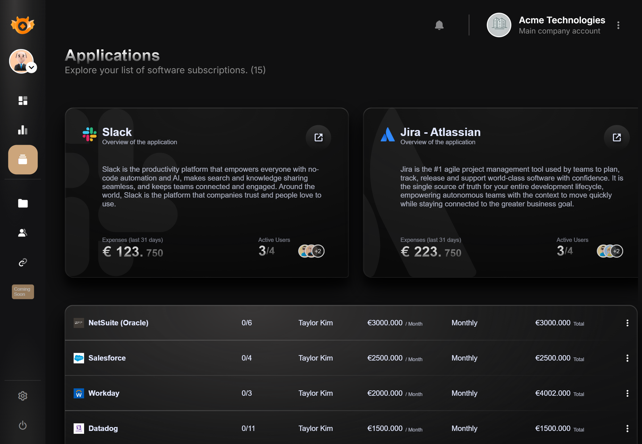Open settings gear in the sidebar

[23, 396]
